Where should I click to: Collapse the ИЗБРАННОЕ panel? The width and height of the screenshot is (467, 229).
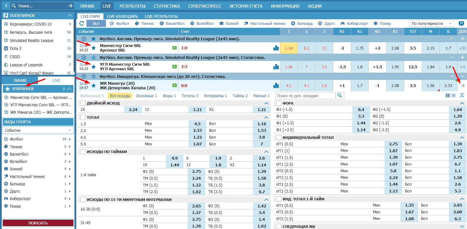[69, 89]
